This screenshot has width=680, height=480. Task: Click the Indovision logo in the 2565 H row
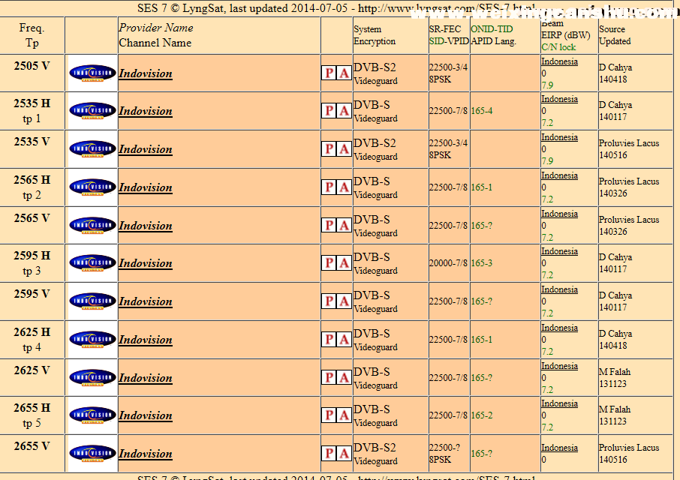pyautogui.click(x=92, y=187)
